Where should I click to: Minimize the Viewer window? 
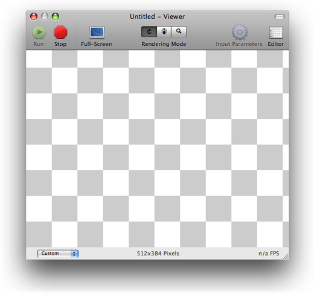click(x=45, y=16)
